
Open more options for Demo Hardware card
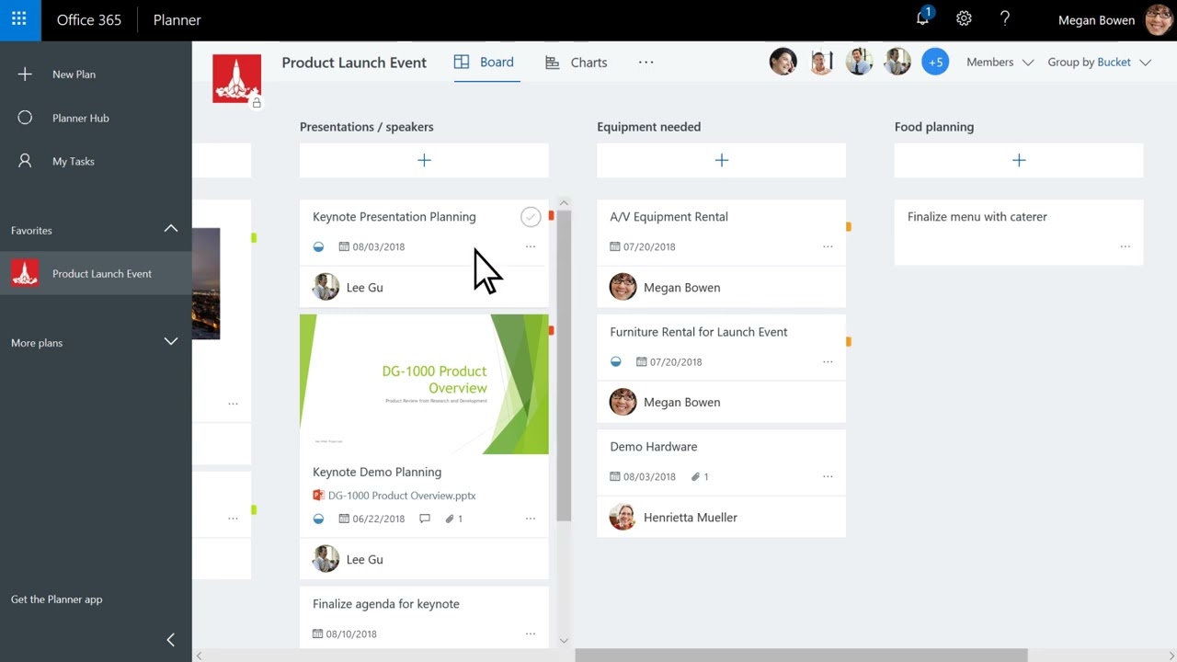click(x=828, y=476)
